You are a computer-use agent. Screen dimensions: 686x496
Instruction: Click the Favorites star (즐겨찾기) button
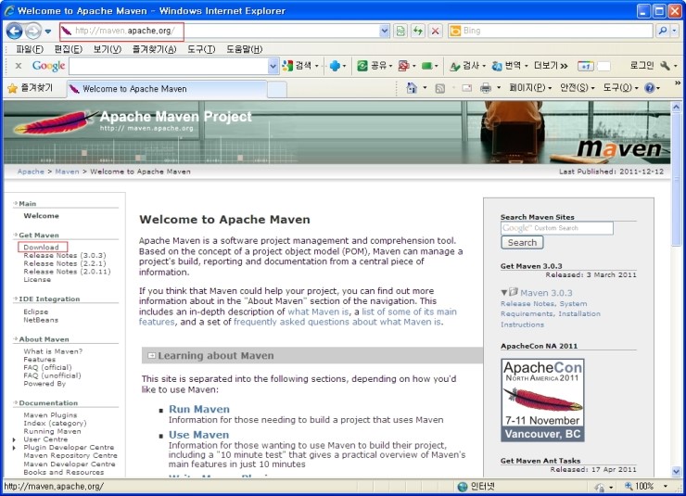click(x=31, y=88)
